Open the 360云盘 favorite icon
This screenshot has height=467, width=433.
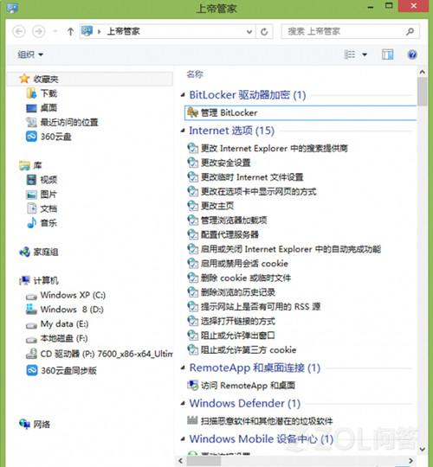32,137
